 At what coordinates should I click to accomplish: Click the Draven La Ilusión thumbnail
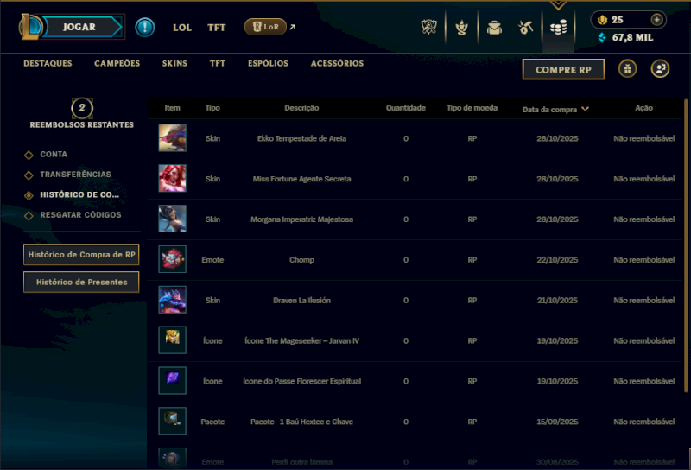click(172, 300)
